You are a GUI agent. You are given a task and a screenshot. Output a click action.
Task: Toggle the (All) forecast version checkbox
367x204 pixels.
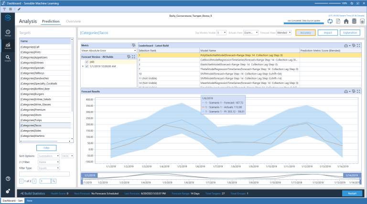[x=86, y=61]
